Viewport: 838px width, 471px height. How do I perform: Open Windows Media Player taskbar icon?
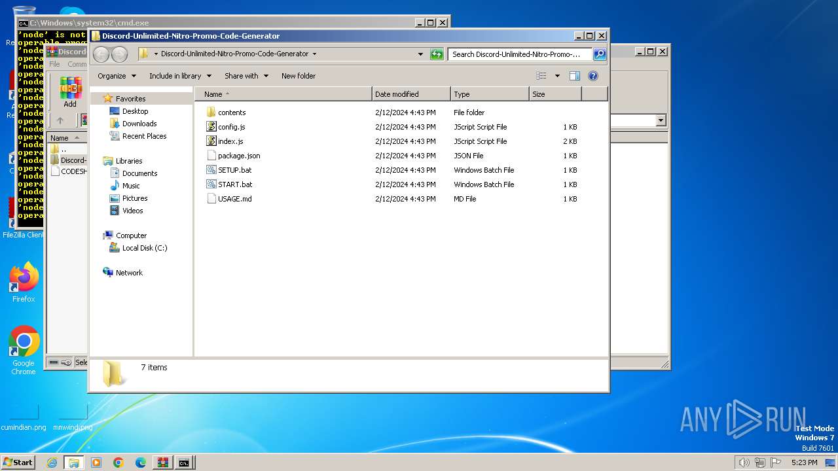pos(96,462)
